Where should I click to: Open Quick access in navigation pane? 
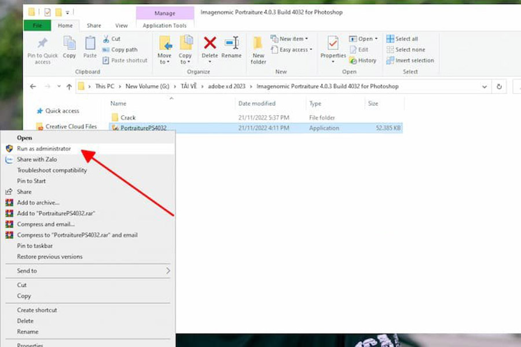pyautogui.click(x=62, y=111)
